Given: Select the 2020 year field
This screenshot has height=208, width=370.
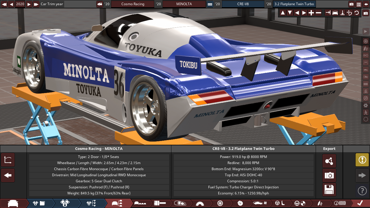Looking at the screenshot, I should (x=20, y=4).
